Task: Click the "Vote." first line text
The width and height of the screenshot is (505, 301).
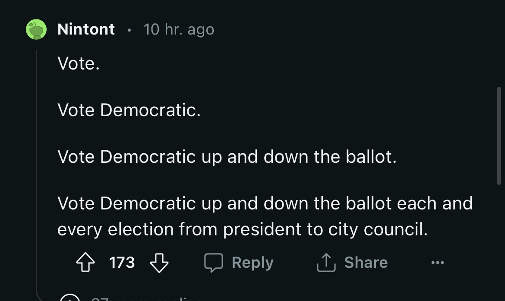Action: click(79, 63)
